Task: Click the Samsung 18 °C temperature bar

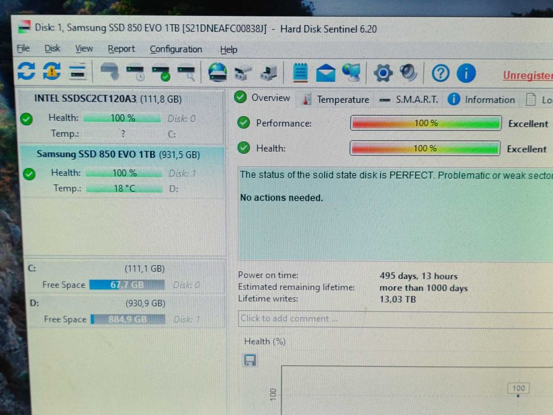Action: tap(124, 189)
